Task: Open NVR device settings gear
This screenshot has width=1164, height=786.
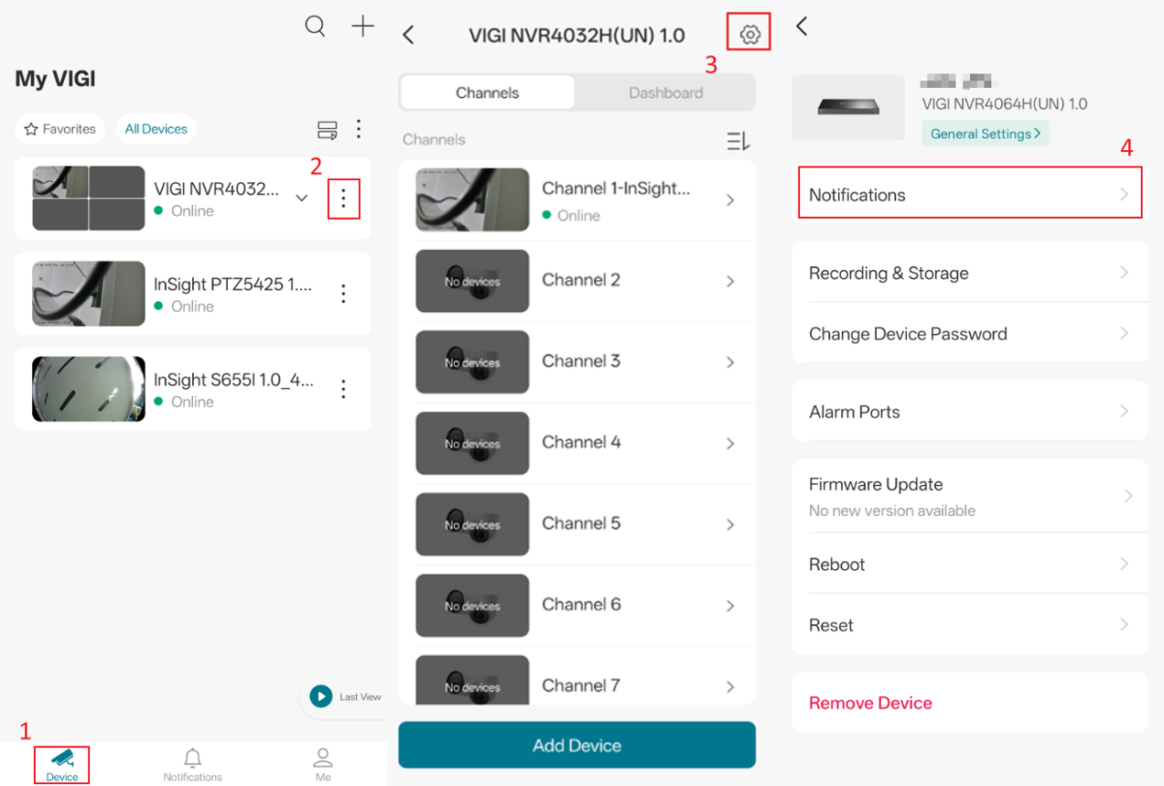Action: 749,35
